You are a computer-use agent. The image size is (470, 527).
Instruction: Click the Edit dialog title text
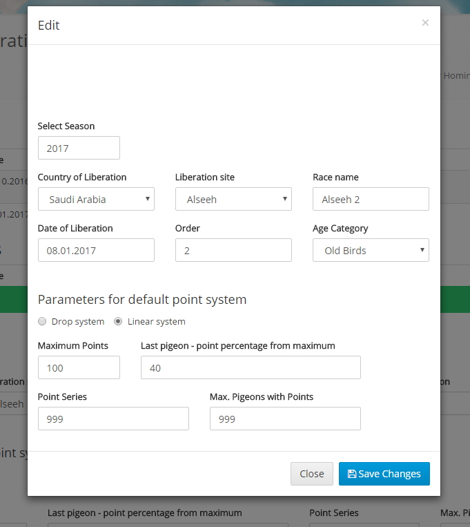[49, 26]
